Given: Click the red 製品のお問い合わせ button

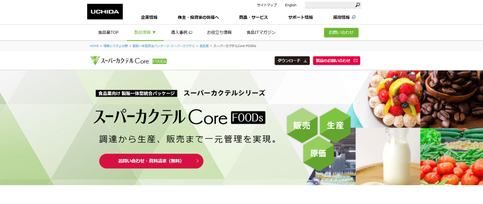Looking at the screenshot, I should pos(336,61).
